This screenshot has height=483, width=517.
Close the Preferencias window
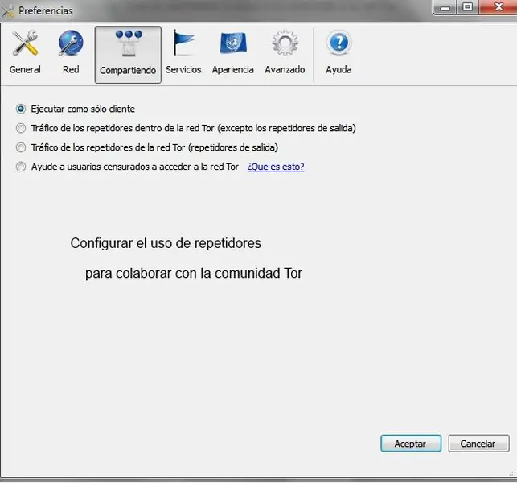tap(499, 7)
